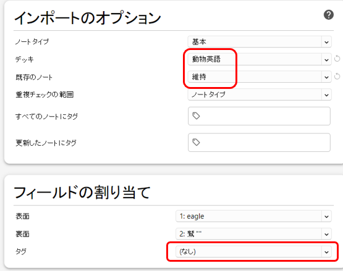The height and width of the screenshot is (271, 343).
Task: Focus the すべてのノートにタグ input field
Action: click(x=259, y=116)
